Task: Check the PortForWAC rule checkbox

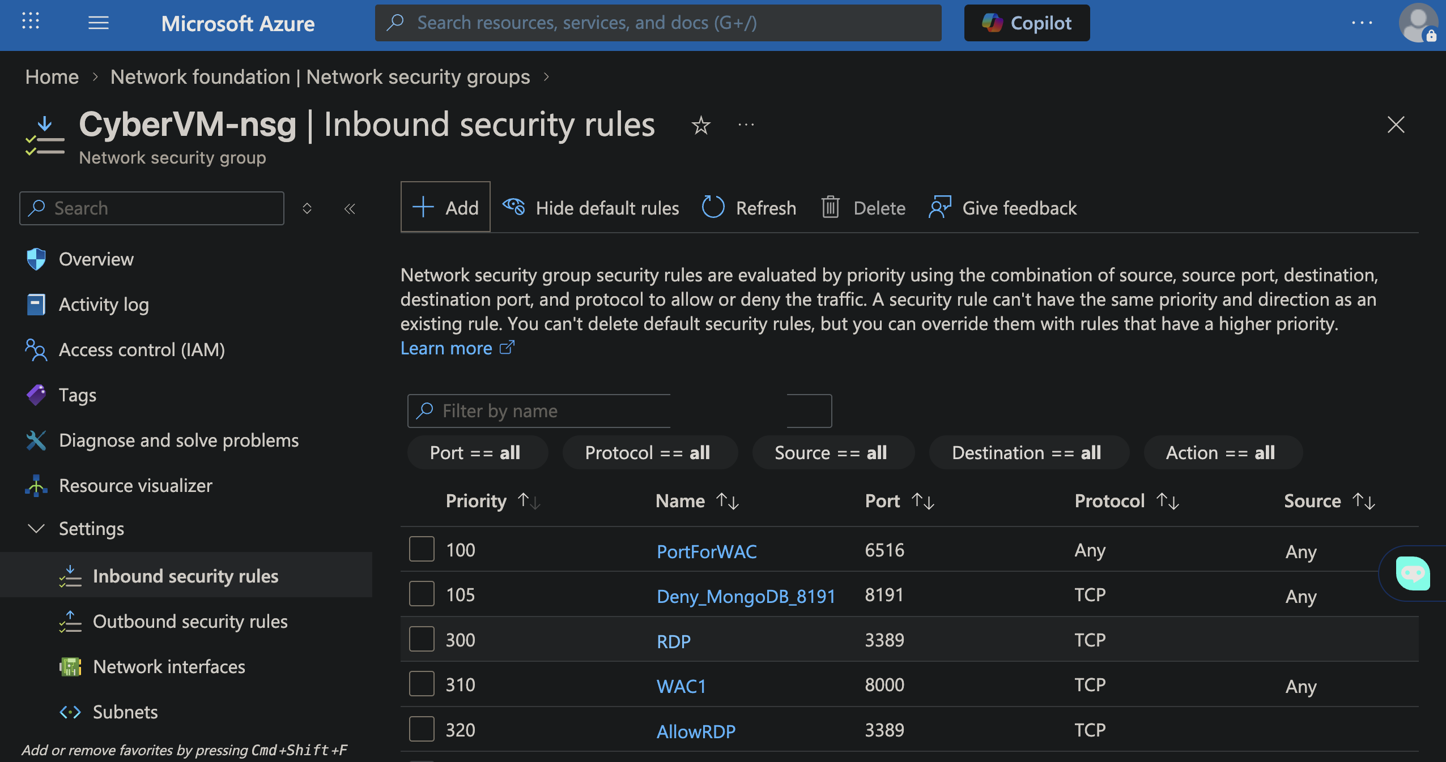Action: 422,549
